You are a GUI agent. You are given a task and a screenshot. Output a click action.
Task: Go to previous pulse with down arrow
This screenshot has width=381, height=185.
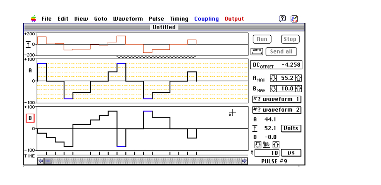click(258, 145)
